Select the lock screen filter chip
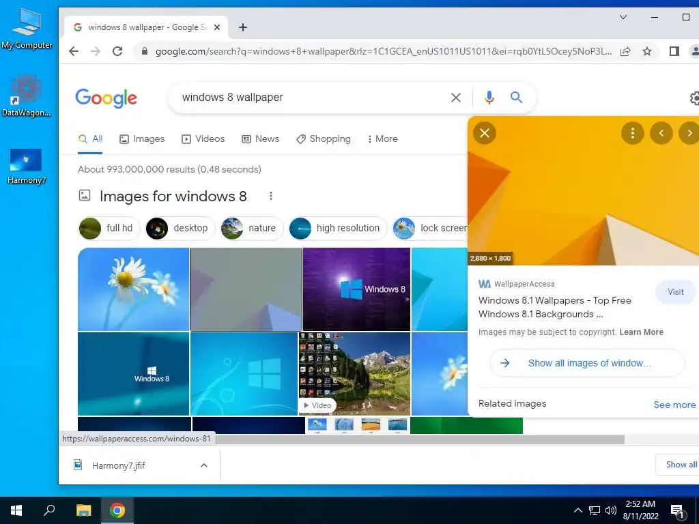 pos(430,228)
